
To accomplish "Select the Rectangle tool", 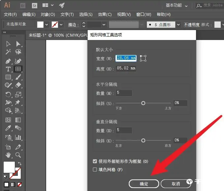I will point(8,77).
